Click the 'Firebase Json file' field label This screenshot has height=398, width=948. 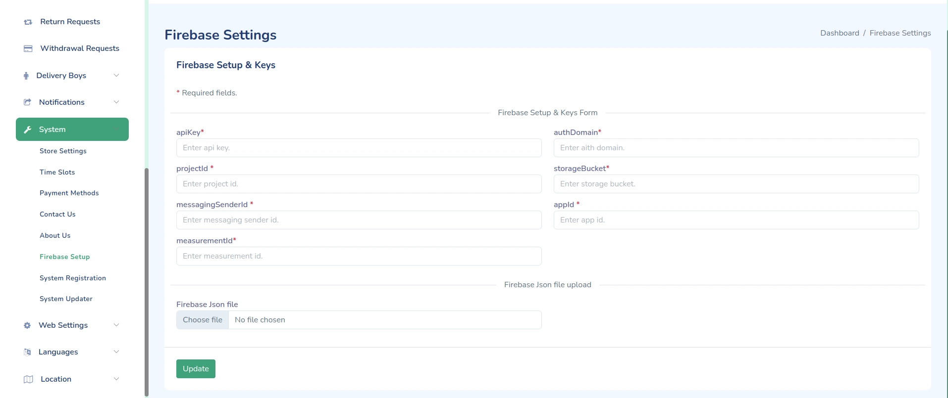207,305
